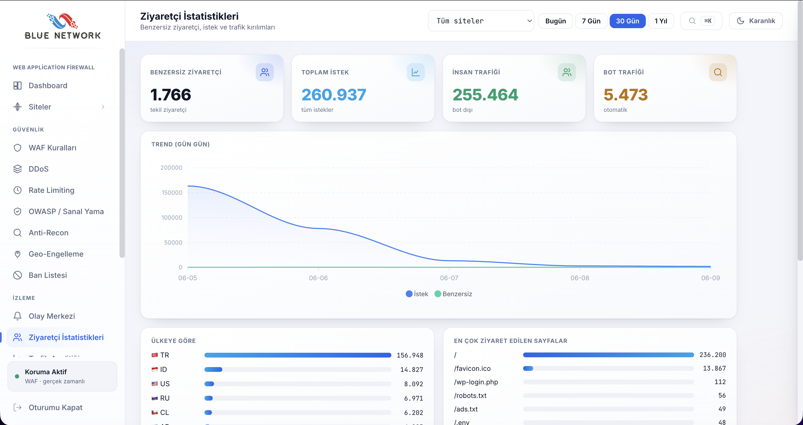Open the DDoS layers icon

(18, 169)
